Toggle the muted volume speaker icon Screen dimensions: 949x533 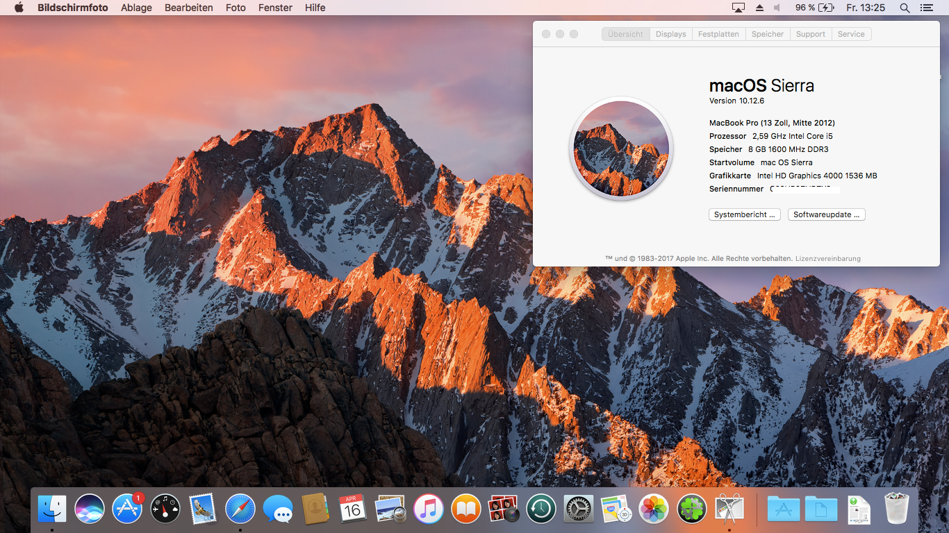click(x=777, y=8)
